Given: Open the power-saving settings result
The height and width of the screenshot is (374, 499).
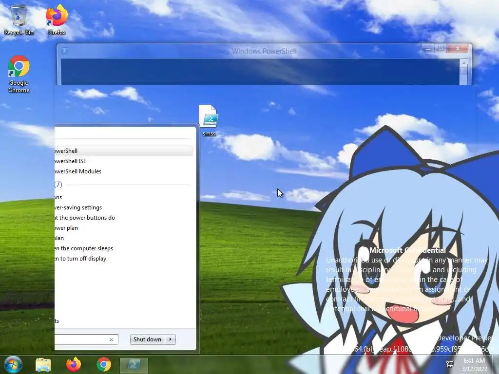Looking at the screenshot, I should 123,207.
